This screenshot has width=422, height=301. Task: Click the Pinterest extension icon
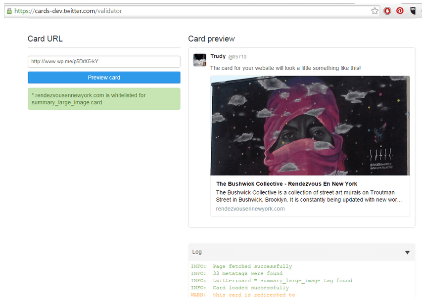point(400,11)
